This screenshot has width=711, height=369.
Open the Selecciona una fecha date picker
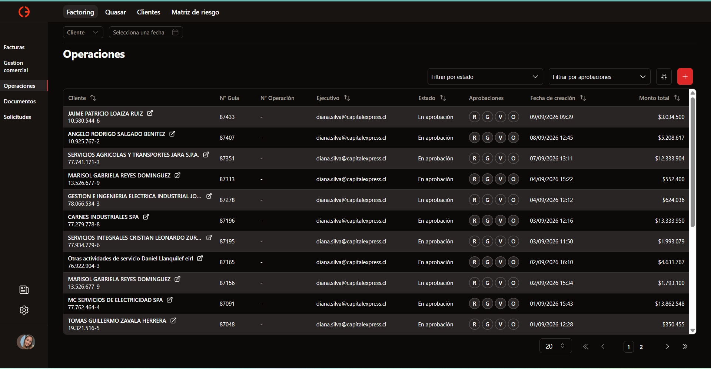[146, 32]
